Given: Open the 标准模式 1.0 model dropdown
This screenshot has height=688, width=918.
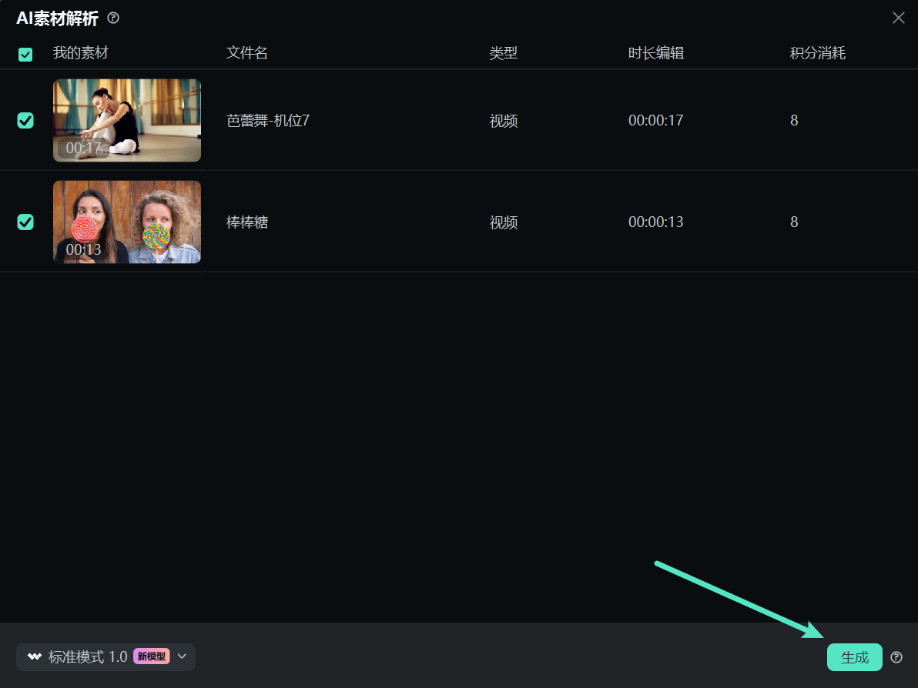Looking at the screenshot, I should (x=106, y=657).
